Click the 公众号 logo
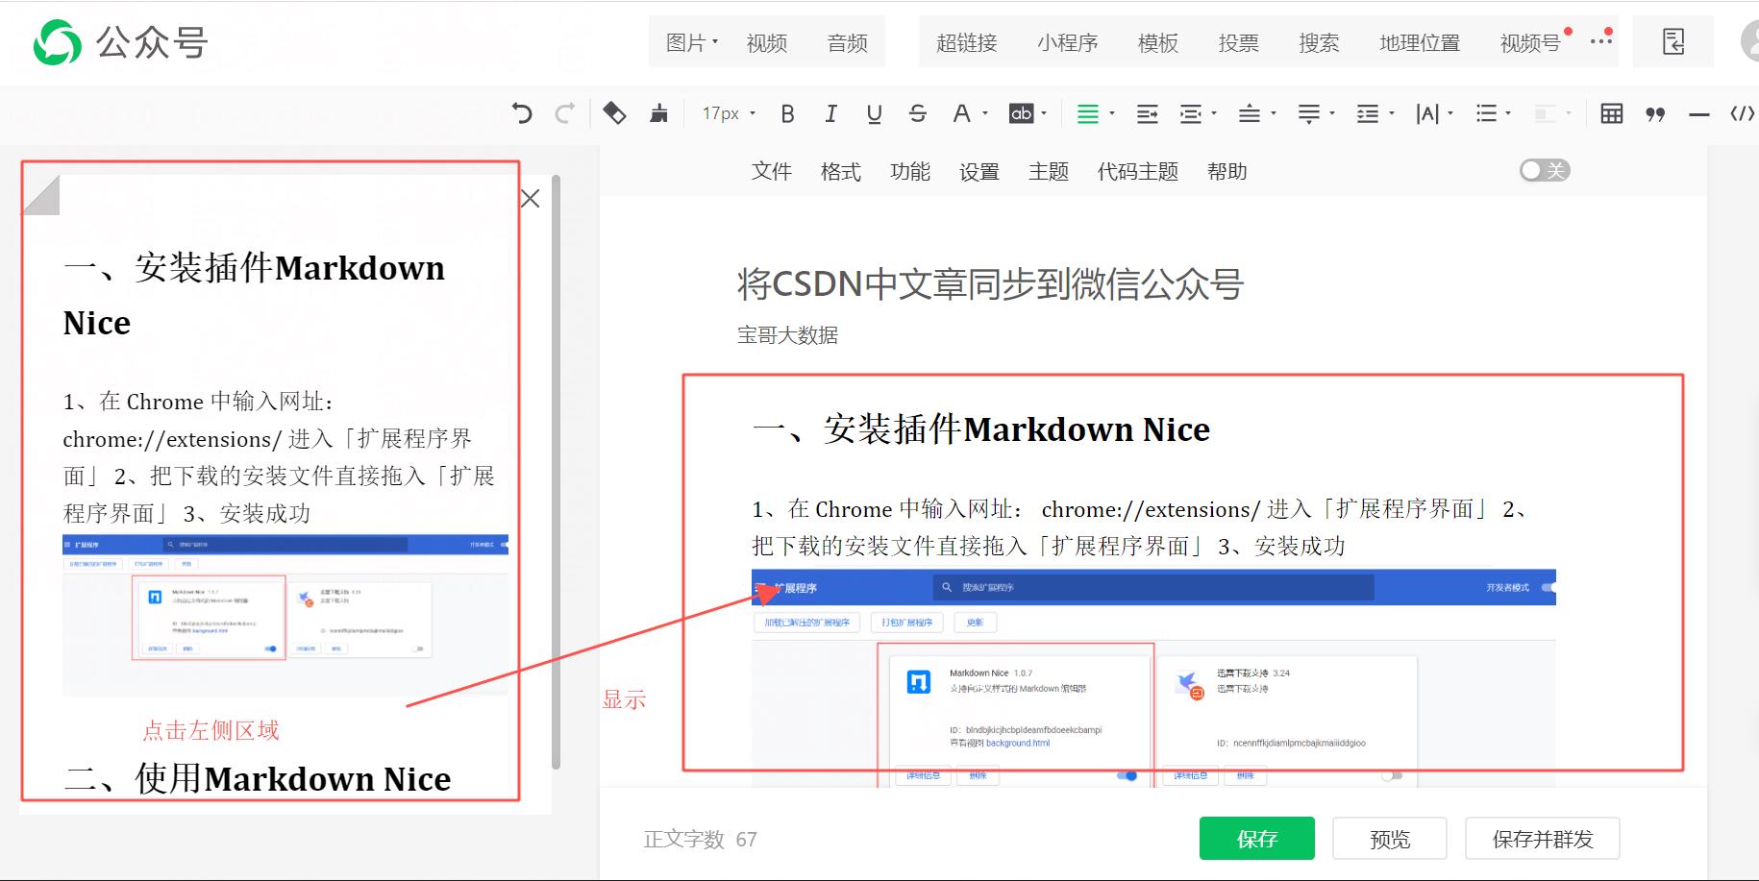The width and height of the screenshot is (1759, 881). [121, 42]
